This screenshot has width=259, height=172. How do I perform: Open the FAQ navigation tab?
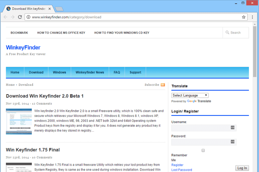pyautogui.click(x=117, y=72)
